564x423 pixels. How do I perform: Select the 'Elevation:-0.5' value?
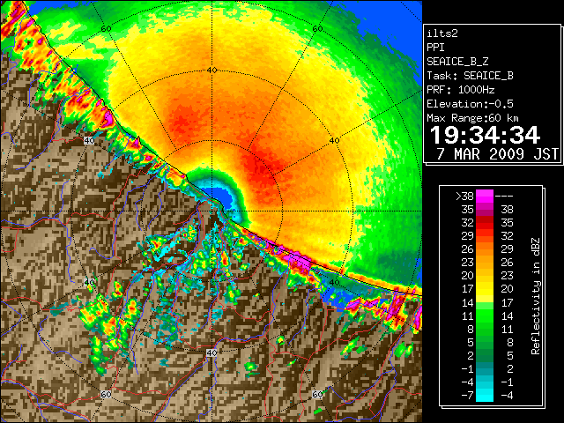coord(470,104)
